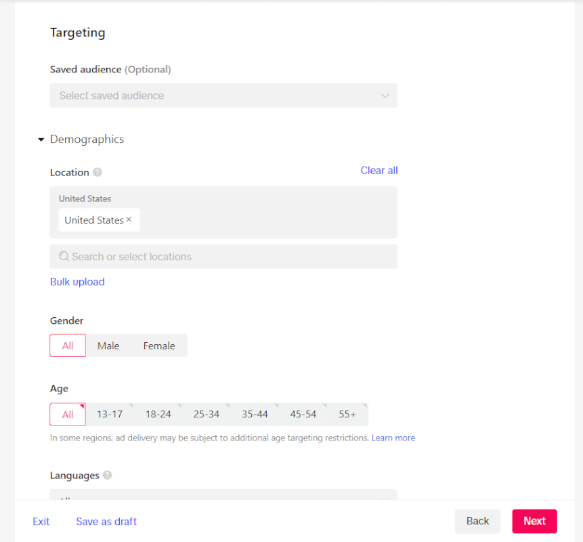This screenshot has height=542, width=583.
Task: Remove the United States location tag
Action: (129, 220)
